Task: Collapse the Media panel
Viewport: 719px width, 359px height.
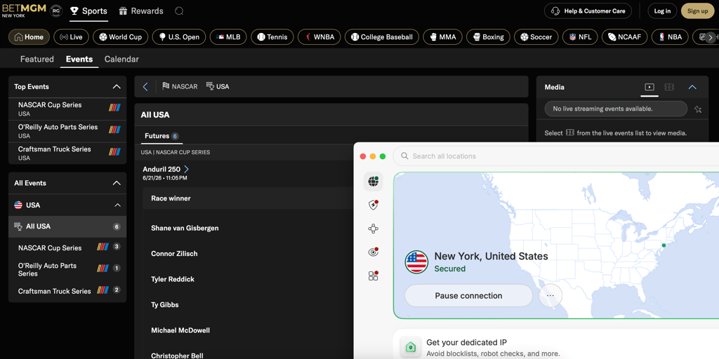Action: tap(692, 87)
